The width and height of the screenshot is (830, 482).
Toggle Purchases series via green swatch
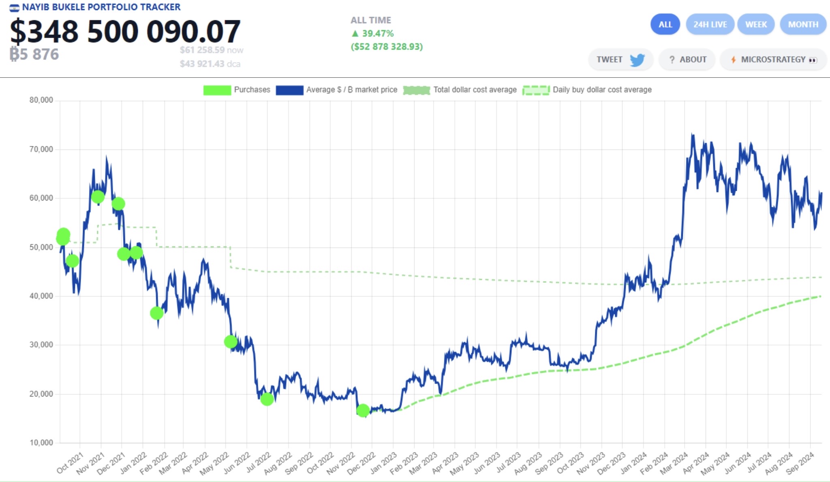pos(217,90)
